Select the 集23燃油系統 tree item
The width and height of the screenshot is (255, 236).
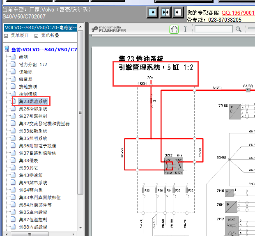coord(33,101)
